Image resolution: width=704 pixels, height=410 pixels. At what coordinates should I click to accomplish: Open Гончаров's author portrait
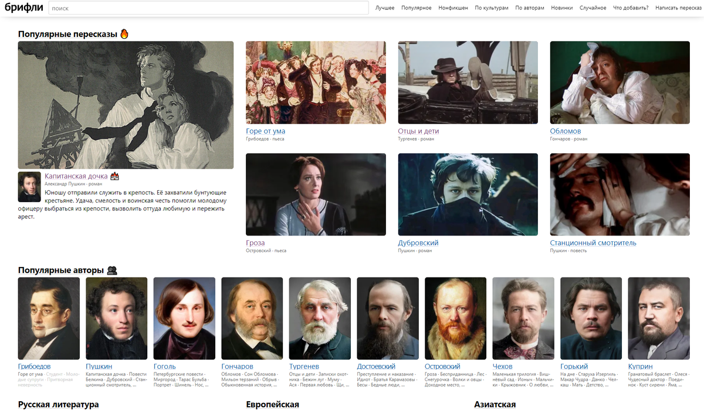click(x=252, y=318)
